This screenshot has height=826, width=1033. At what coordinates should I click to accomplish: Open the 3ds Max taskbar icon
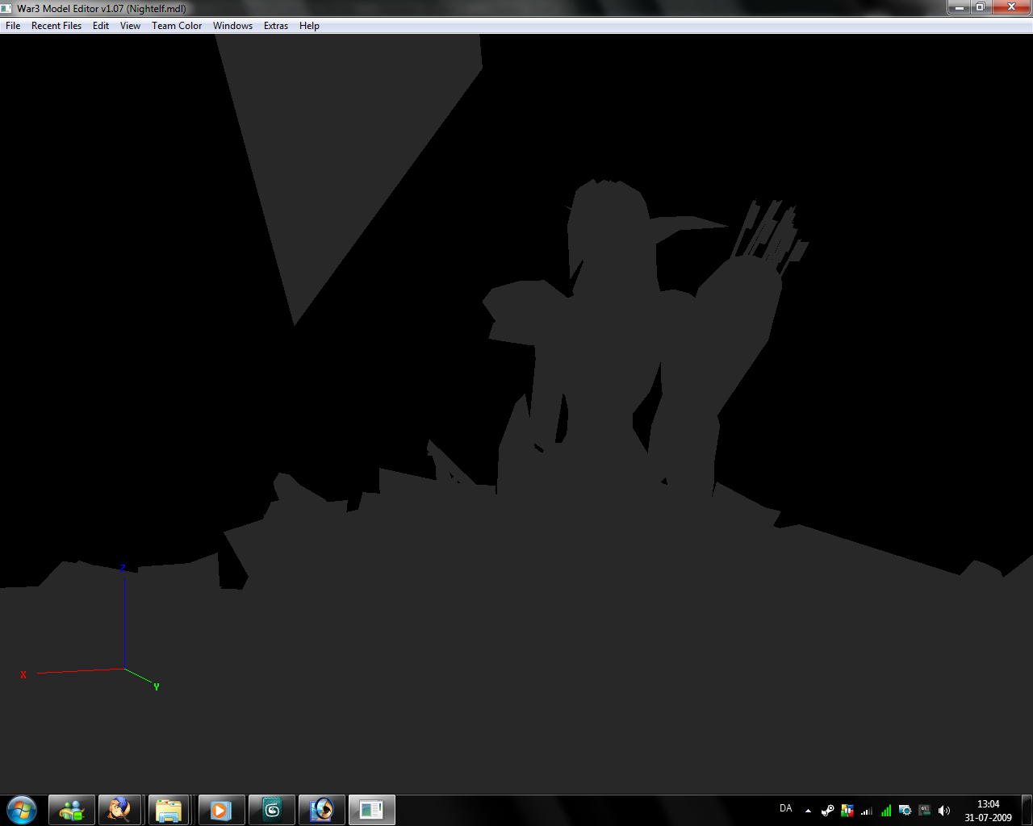pyautogui.click(x=272, y=810)
